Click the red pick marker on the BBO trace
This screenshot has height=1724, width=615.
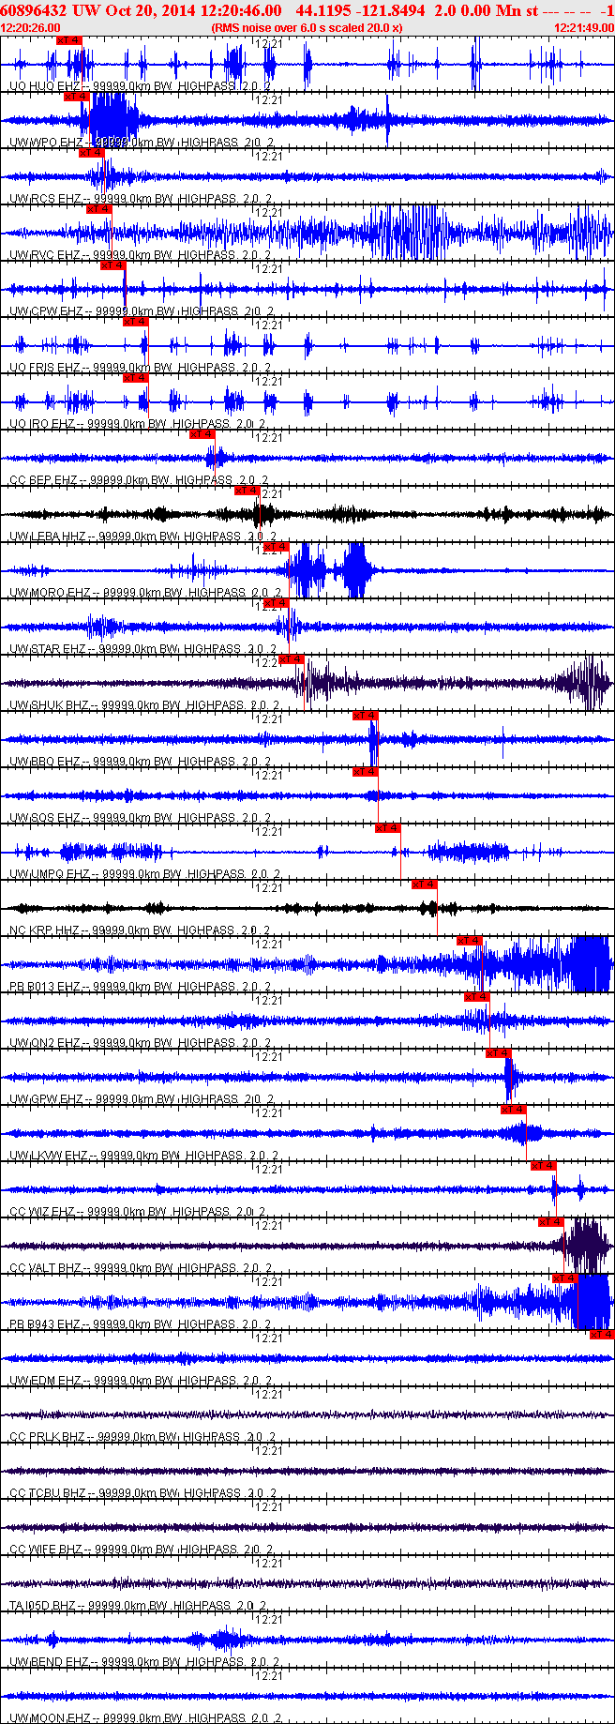366,716
